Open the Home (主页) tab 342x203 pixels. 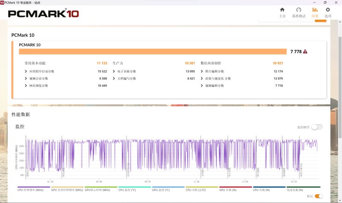point(282,12)
